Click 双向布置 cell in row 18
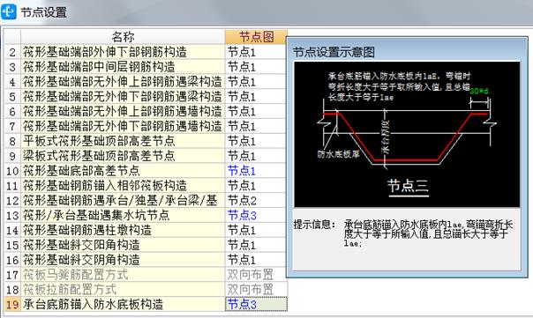The image size is (533, 318). coord(256,289)
